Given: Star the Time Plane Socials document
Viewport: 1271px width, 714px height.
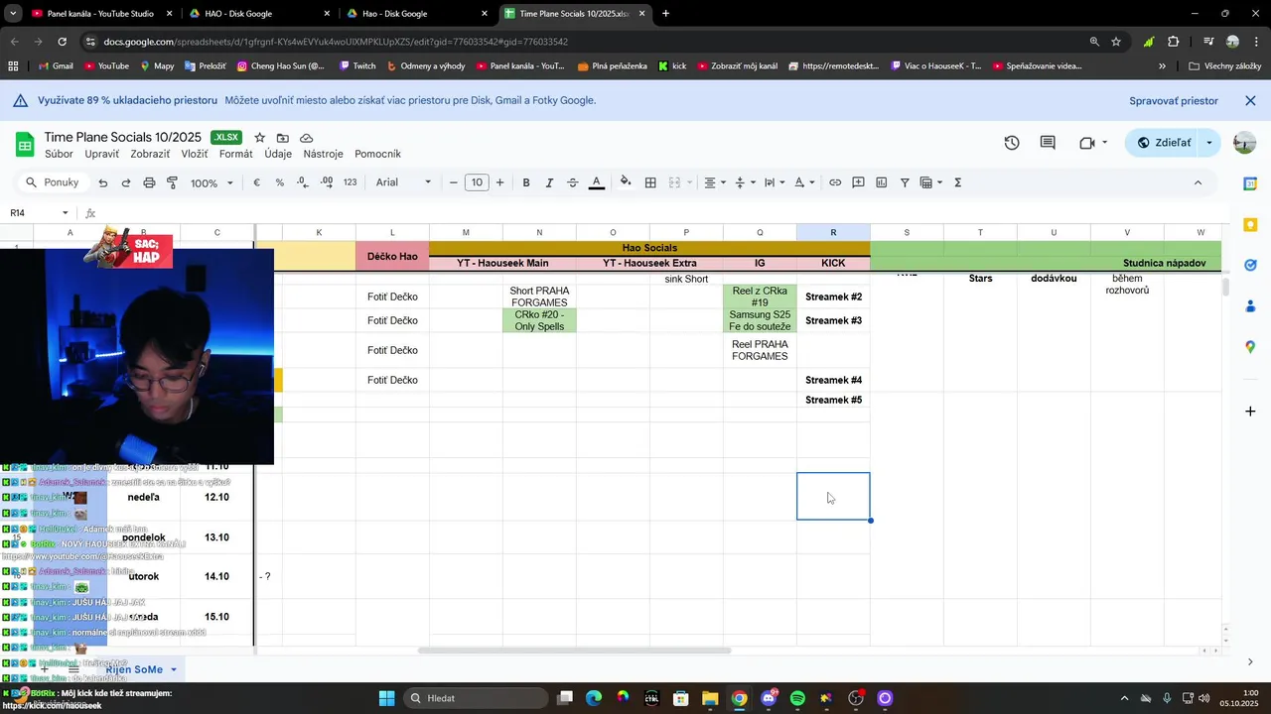Looking at the screenshot, I should pos(260,138).
